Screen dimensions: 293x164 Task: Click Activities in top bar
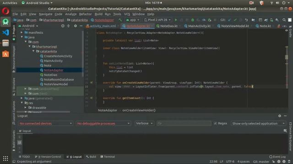pos(10,3)
